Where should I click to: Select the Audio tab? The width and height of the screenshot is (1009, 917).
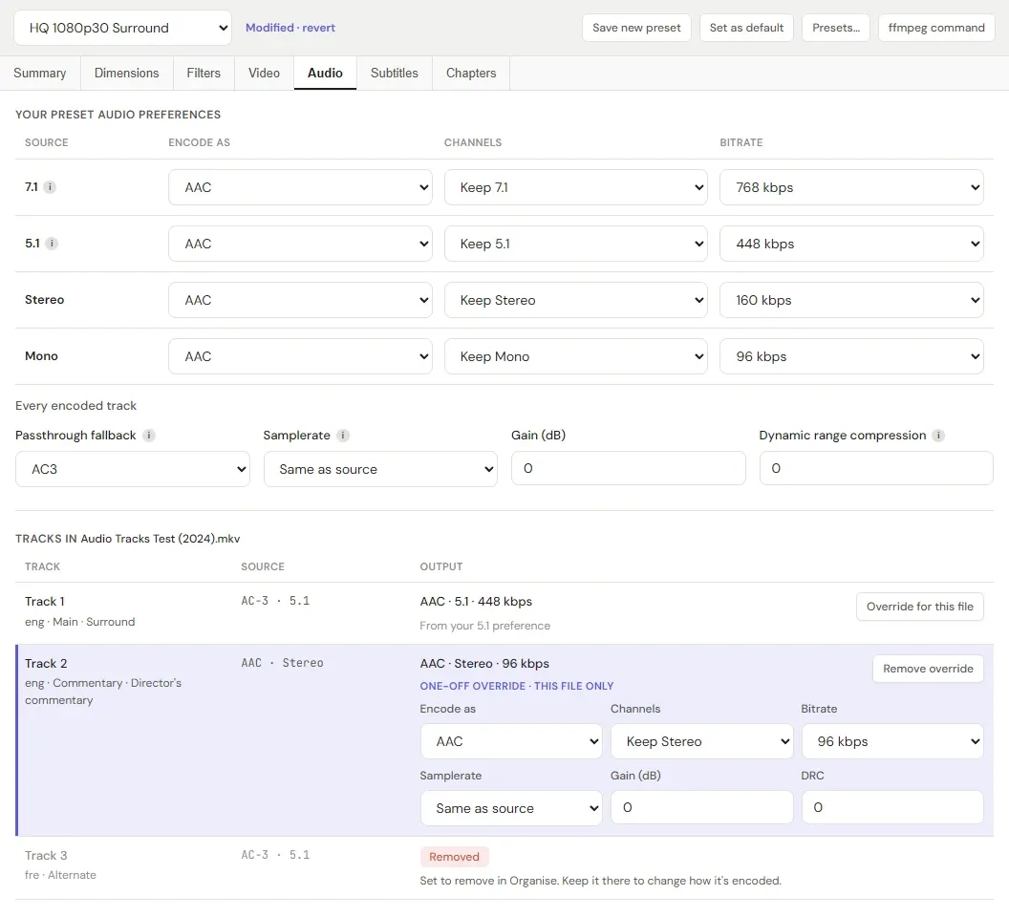click(325, 73)
